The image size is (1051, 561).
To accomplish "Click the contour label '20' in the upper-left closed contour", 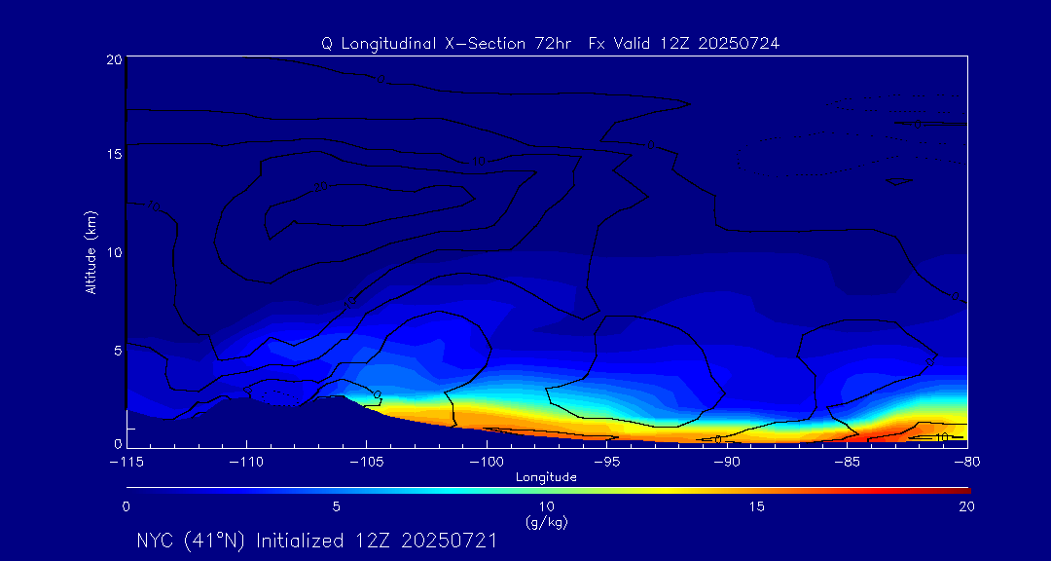I will 320,186.
